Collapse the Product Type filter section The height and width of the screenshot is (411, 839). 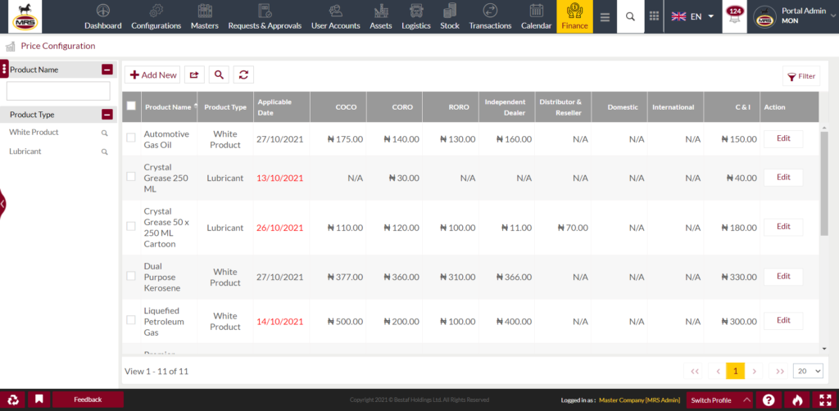[107, 115]
